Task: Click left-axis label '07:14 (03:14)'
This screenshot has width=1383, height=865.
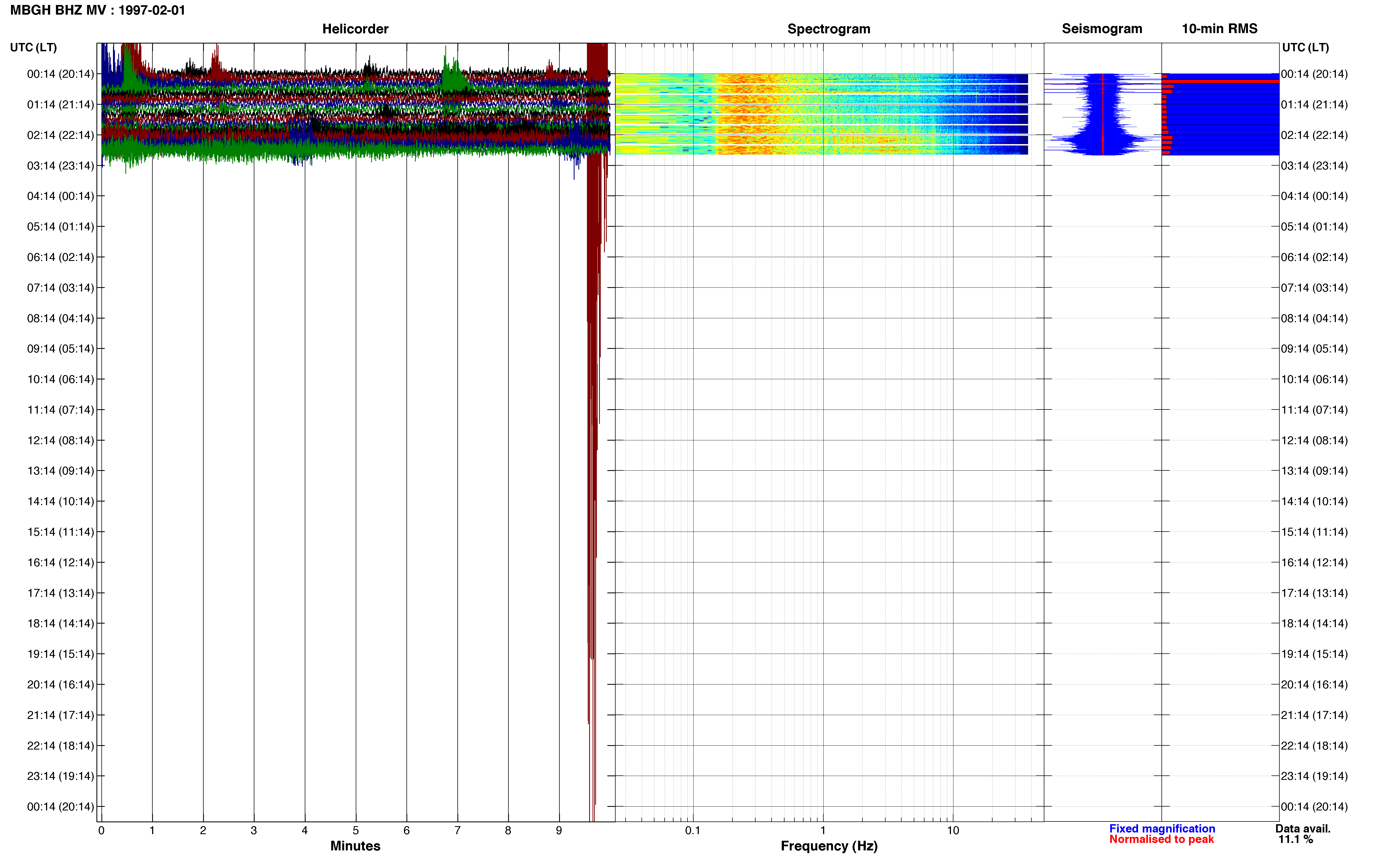Action: [61, 287]
